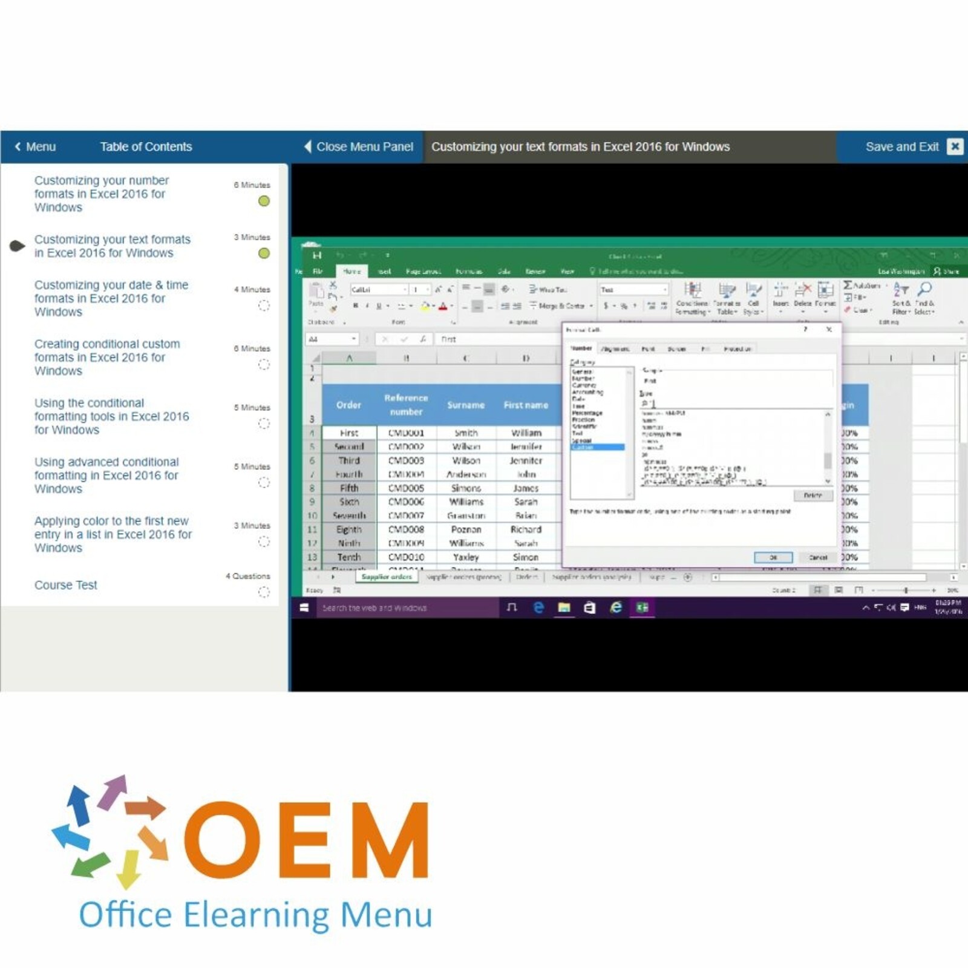Open the File tab in Excel

click(318, 271)
